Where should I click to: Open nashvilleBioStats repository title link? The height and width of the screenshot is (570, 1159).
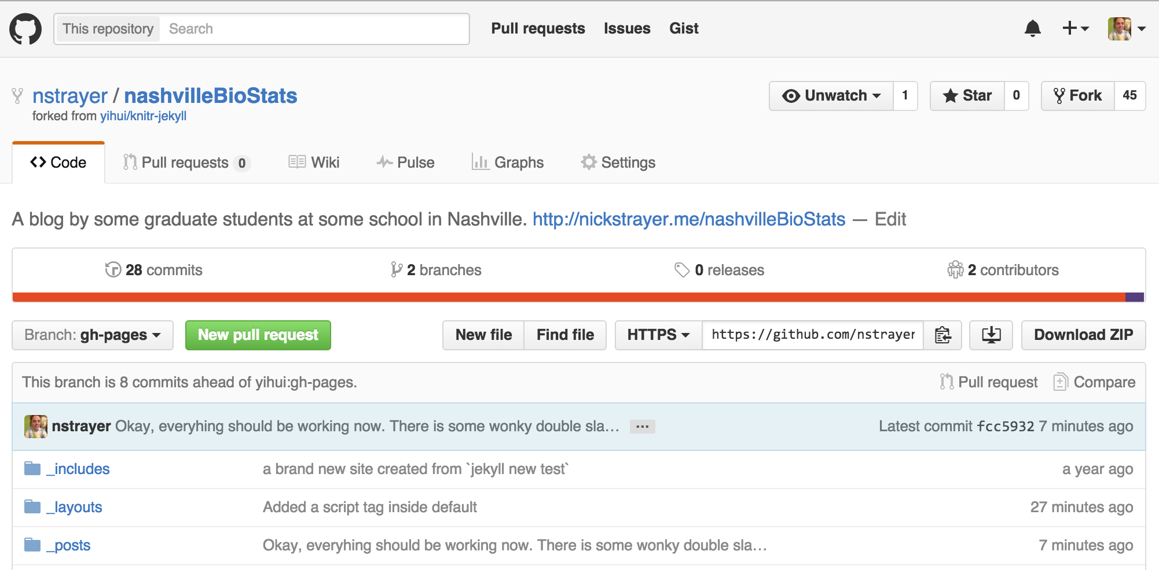pos(211,96)
